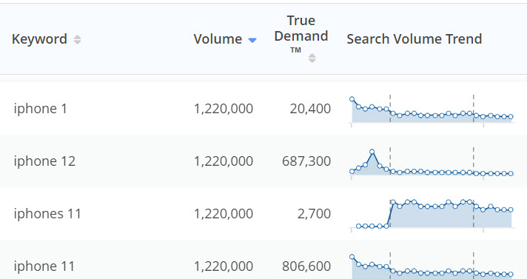This screenshot has width=527, height=279.
Task: Select the iphone 11 keyword
Action: coord(44,266)
